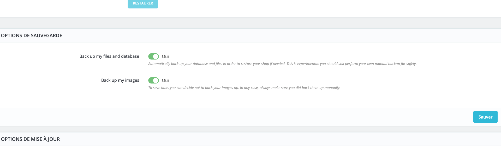Click the sentence starting This is experimental

click(351, 64)
